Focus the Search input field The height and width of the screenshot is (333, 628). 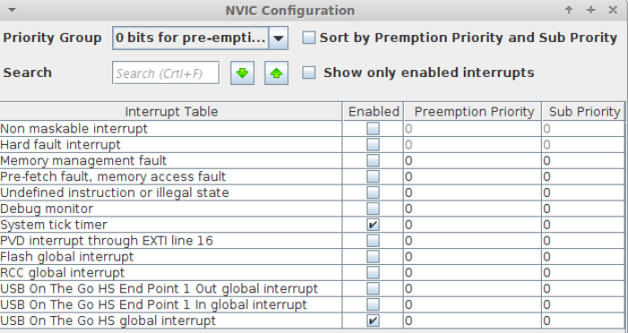[x=166, y=73]
